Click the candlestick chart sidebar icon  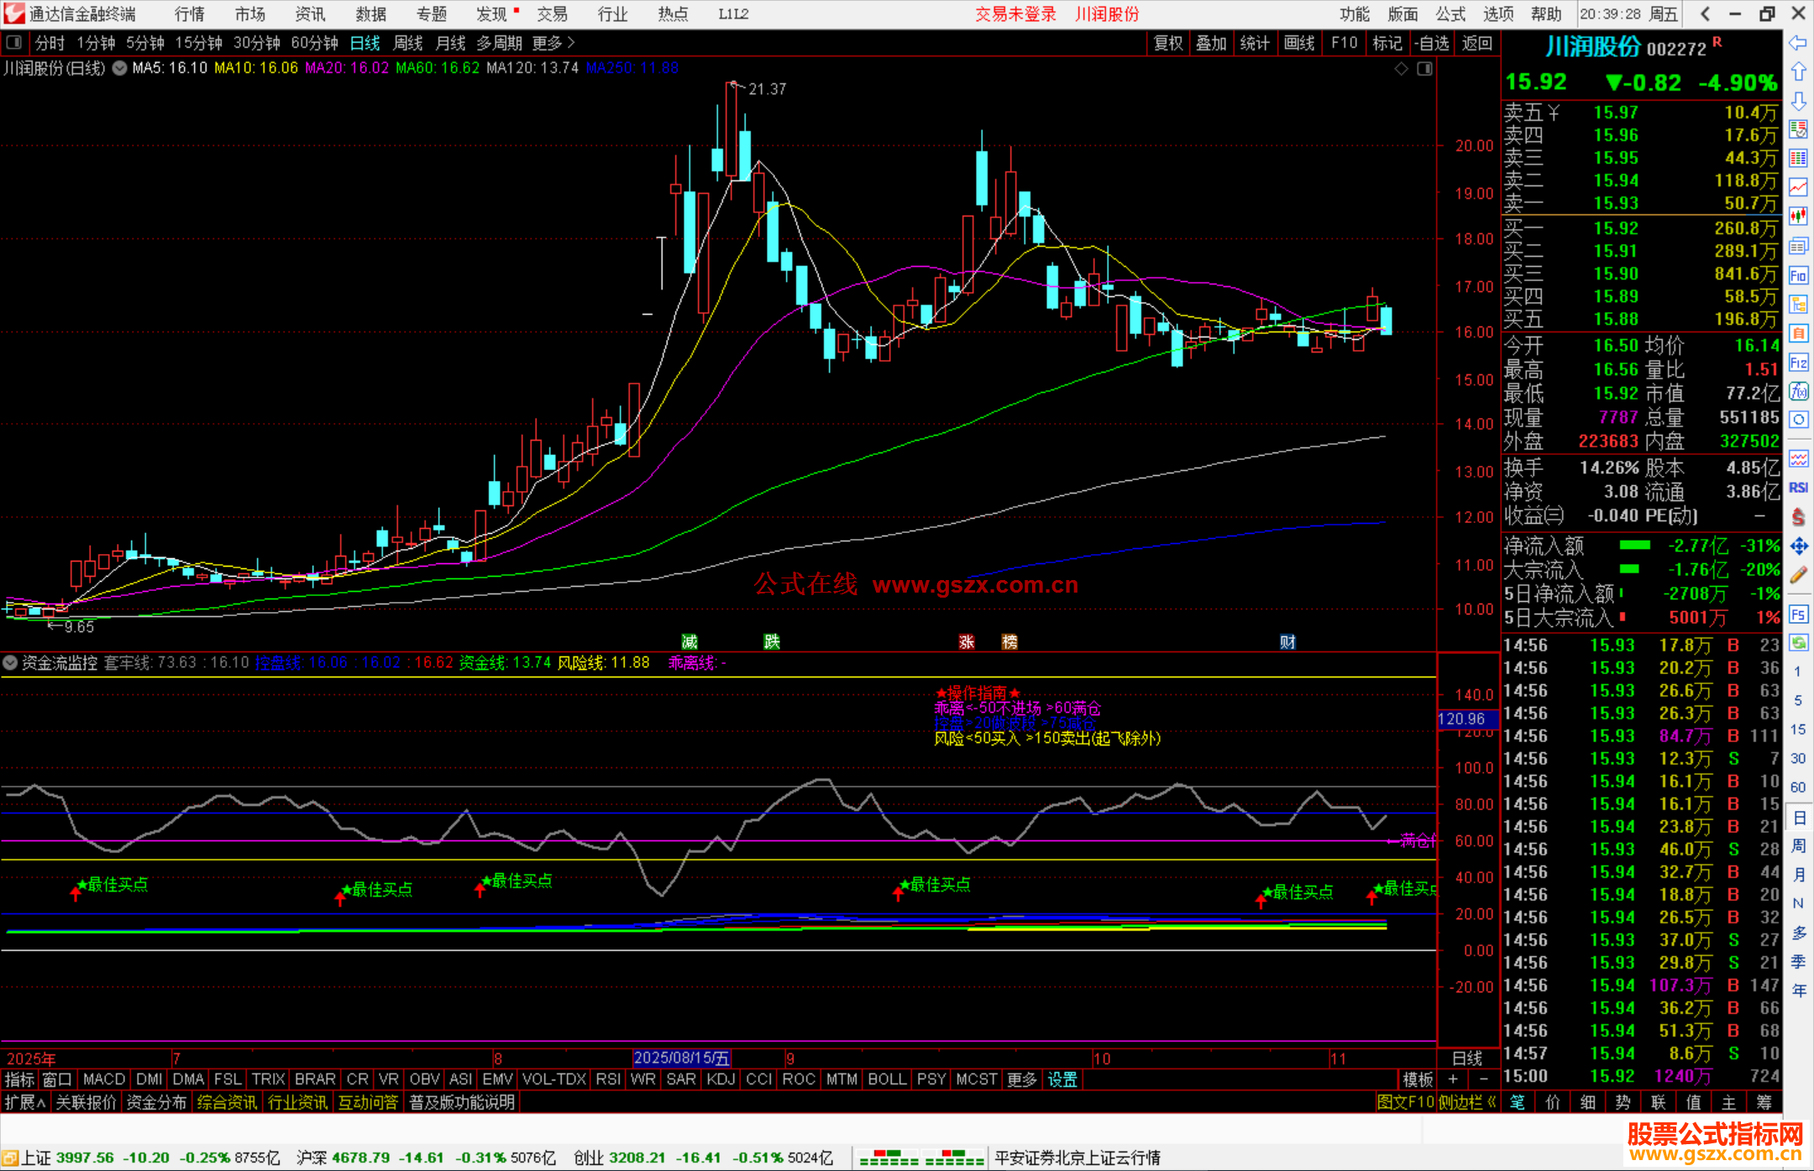point(1798,217)
